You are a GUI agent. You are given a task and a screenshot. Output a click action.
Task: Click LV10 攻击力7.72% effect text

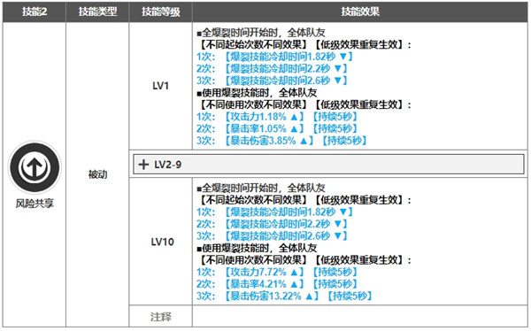click(264, 272)
